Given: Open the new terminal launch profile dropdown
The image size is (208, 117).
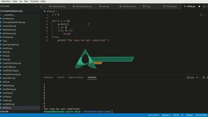Looking at the screenshot, I should [200, 78].
